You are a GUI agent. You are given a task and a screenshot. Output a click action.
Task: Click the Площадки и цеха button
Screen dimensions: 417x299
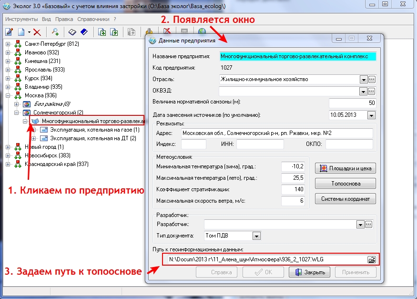(x=346, y=168)
